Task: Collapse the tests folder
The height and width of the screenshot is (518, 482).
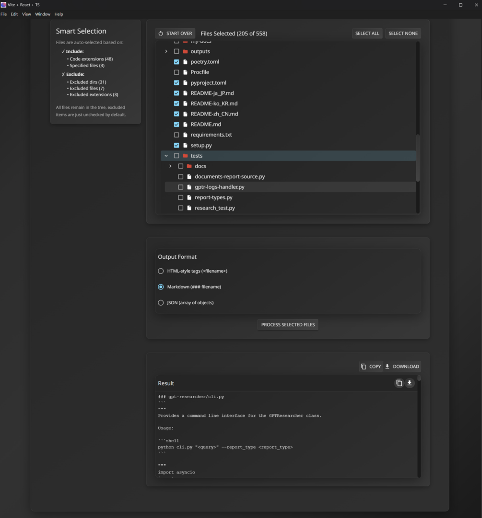Action: 166,156
